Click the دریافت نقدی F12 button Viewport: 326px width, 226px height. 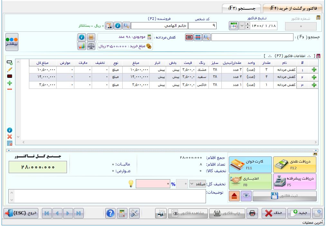pos(295,164)
